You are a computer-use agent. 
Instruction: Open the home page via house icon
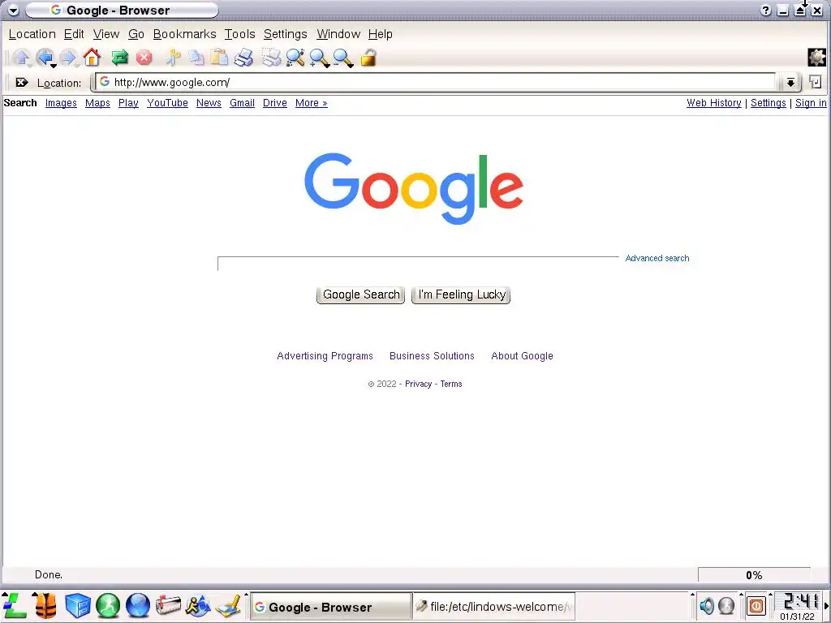(92, 57)
